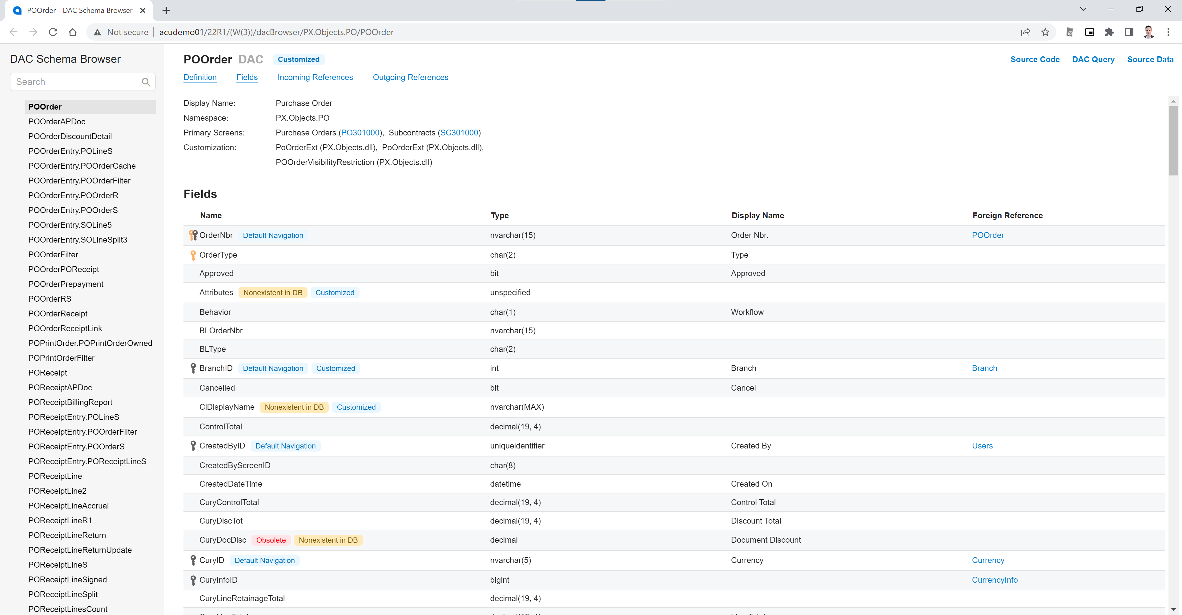The height and width of the screenshot is (615, 1182).
Task: Select POReceiptLine in the sidebar list
Action: tap(55, 476)
